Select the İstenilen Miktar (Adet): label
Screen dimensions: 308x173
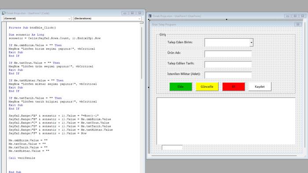(184, 74)
